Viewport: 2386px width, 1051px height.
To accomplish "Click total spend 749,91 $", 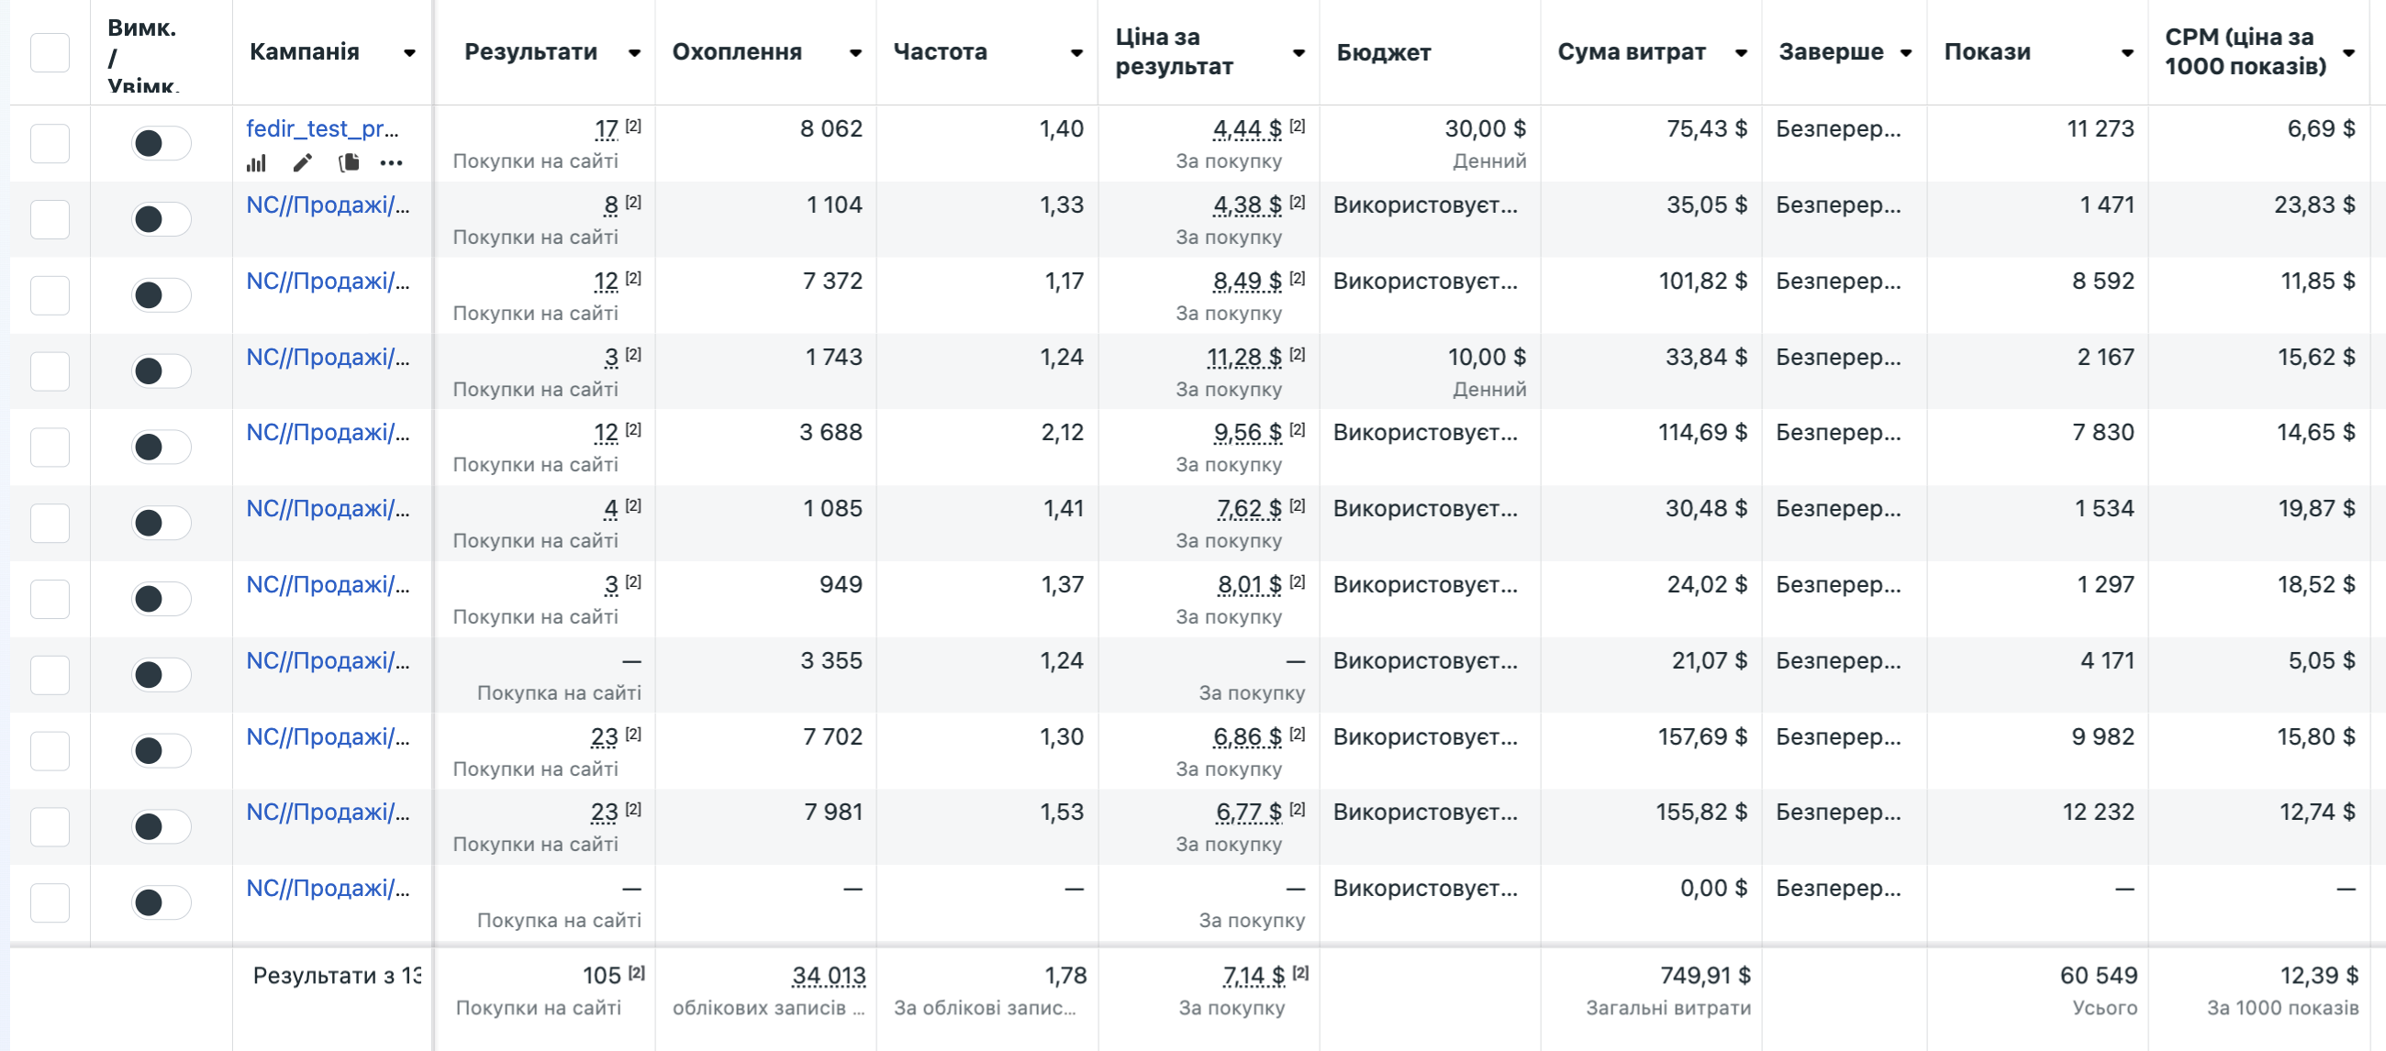I will pos(1705,975).
